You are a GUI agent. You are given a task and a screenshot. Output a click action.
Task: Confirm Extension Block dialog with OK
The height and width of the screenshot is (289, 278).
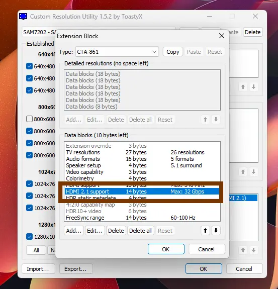(x=166, y=249)
